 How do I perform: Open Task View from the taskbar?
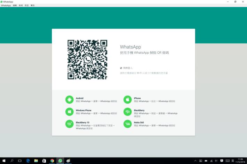click(x=20, y=161)
